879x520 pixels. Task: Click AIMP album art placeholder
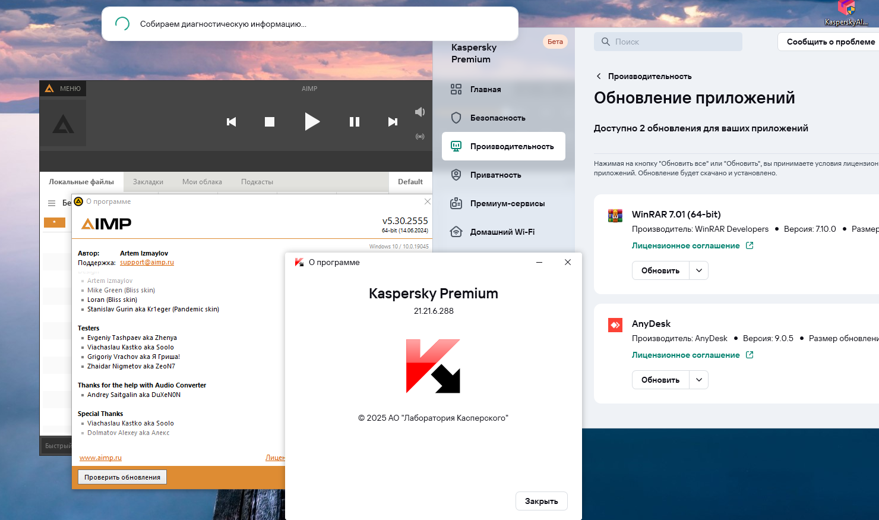[63, 124]
